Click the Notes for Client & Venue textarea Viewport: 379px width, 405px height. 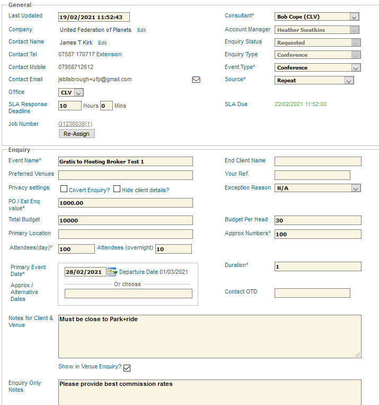[x=210, y=337]
